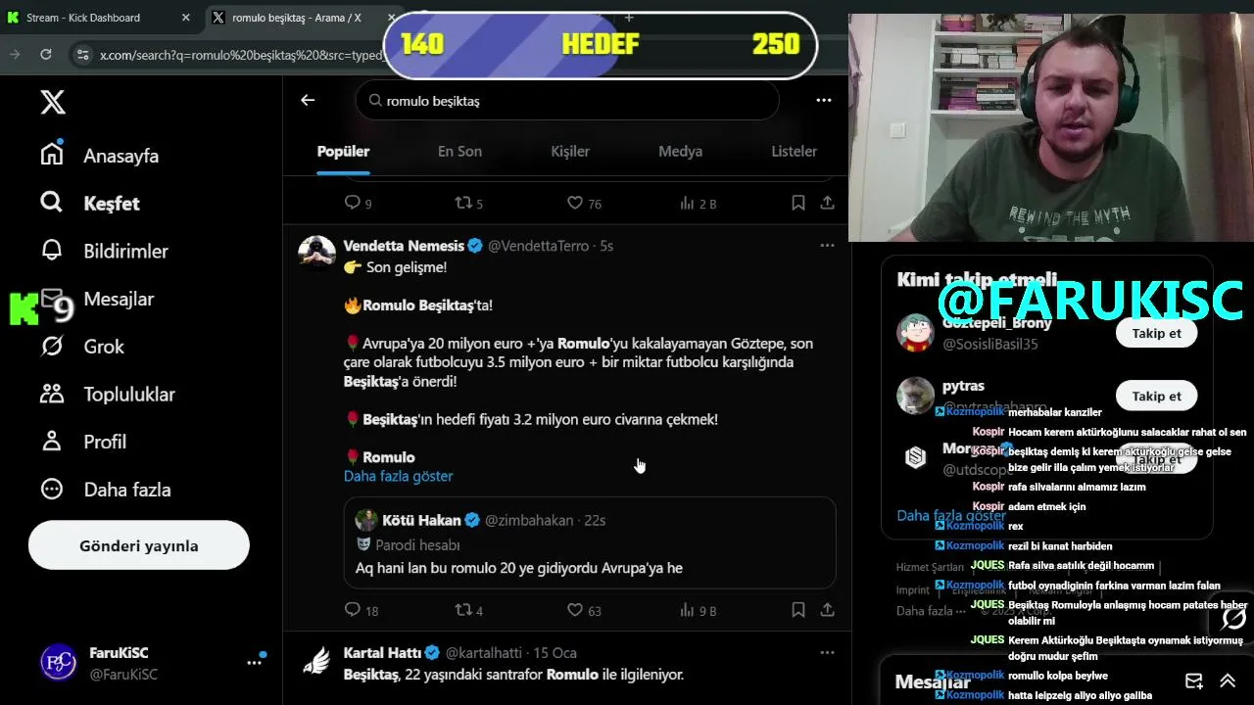Open the search options three-dot menu

[x=824, y=100]
